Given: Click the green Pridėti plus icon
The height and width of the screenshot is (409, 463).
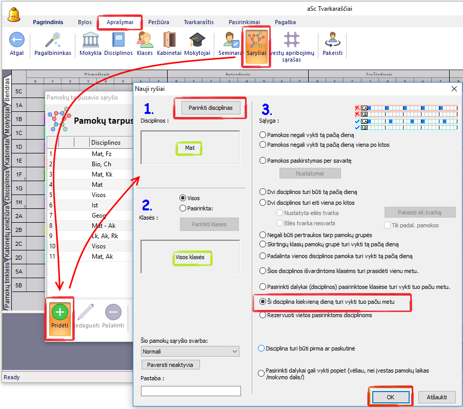Looking at the screenshot, I should tap(60, 313).
